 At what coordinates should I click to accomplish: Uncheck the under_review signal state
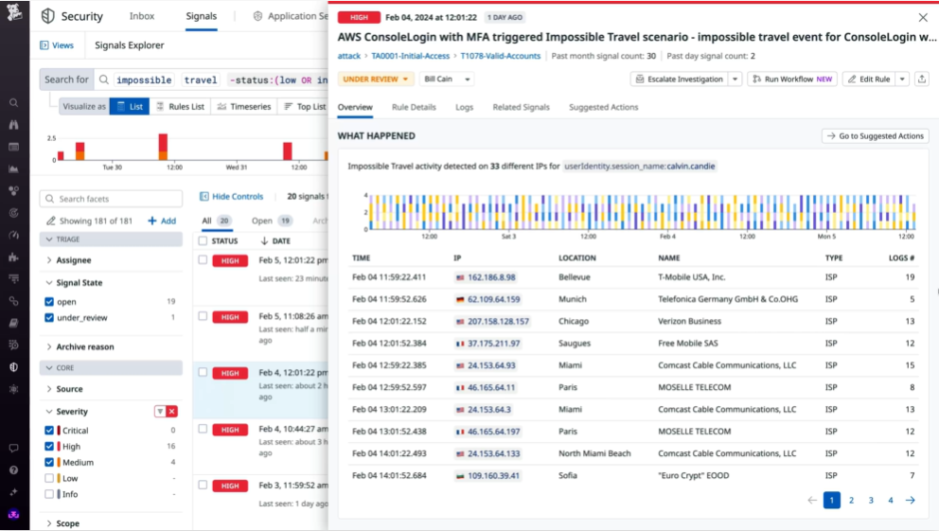tap(49, 318)
